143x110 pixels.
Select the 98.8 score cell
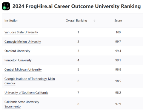tap(118, 69)
